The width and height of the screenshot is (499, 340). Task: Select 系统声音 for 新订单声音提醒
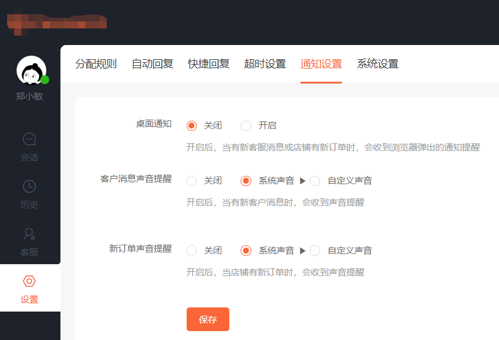246,251
